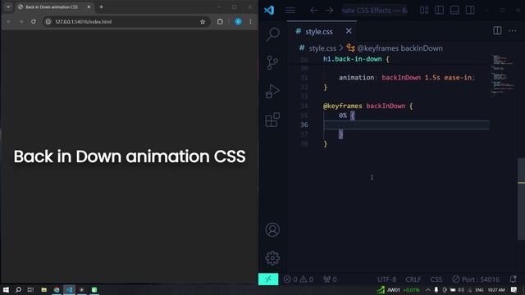Viewport: 525px width, 295px height.
Task: Click the vertical scrollbar in the editor
Action: coord(522,199)
